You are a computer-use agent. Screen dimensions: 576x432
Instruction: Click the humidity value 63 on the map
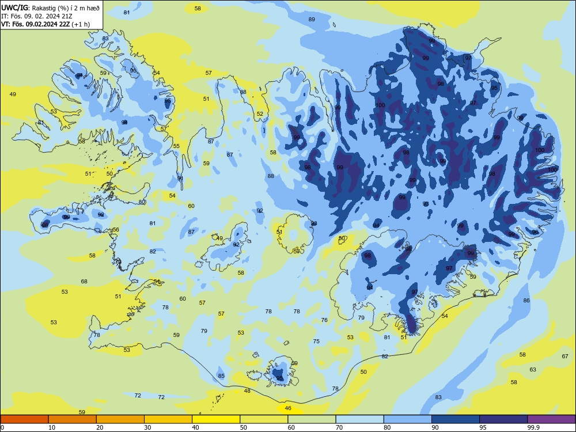pyautogui.click(x=533, y=370)
